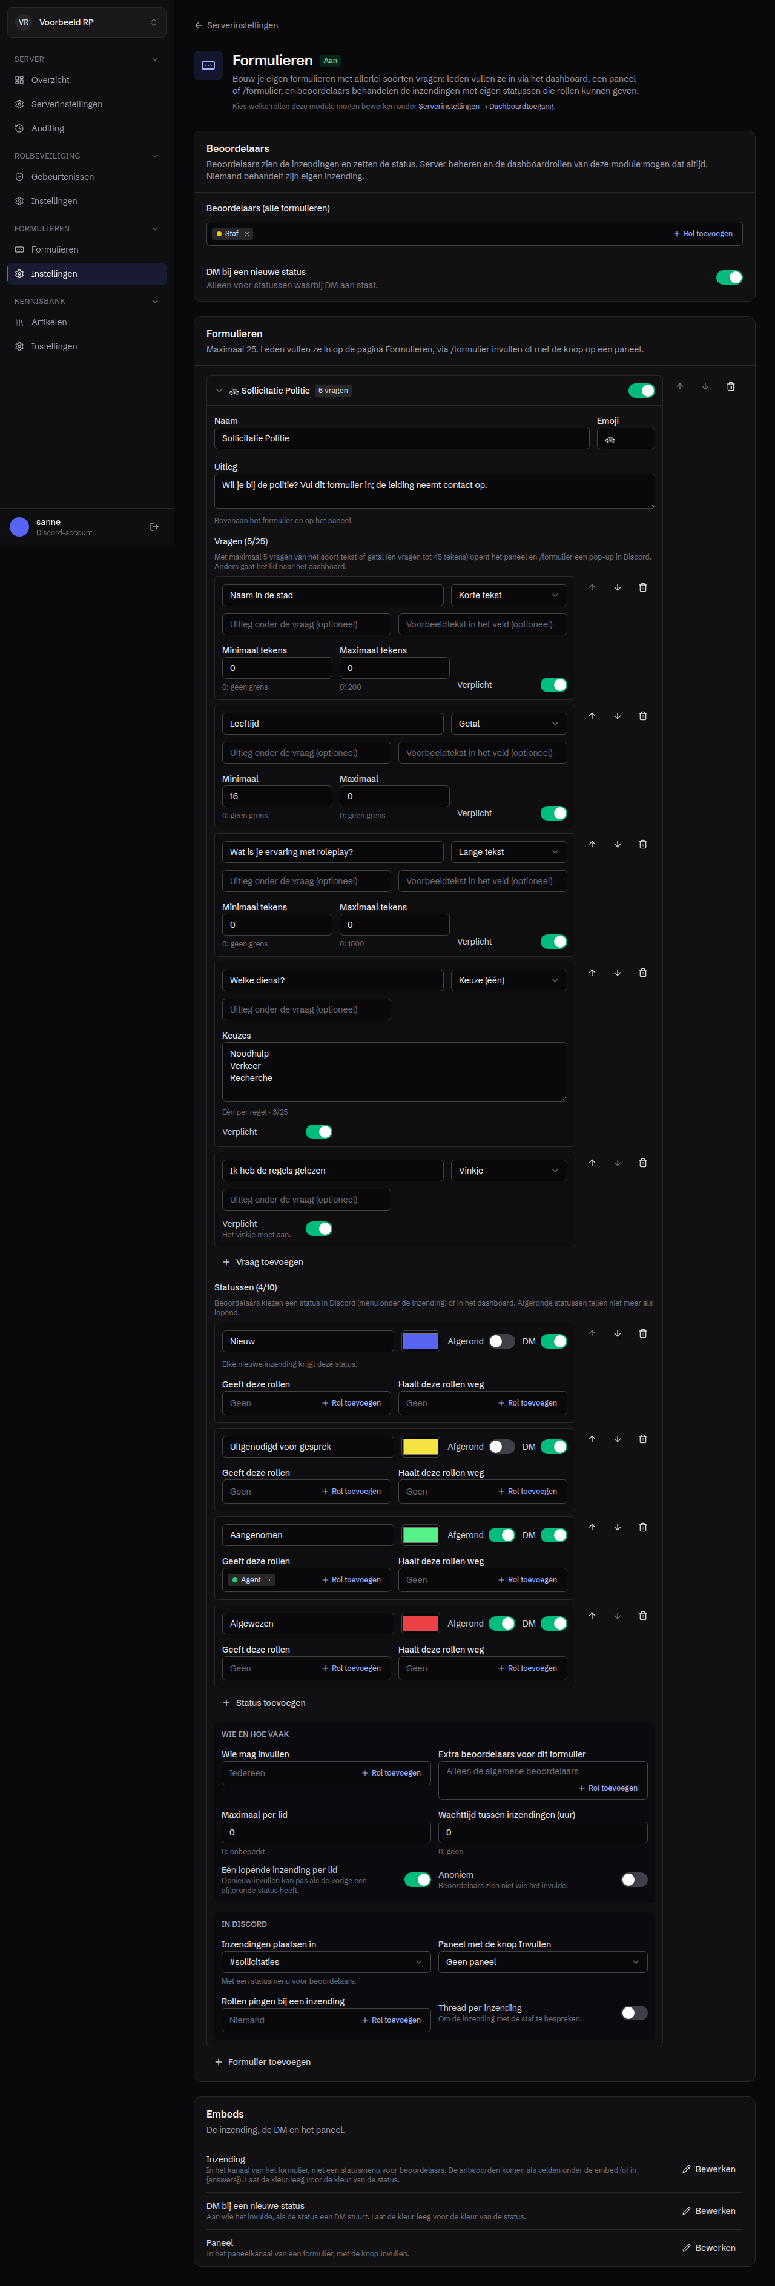Delete the 'Naam in de stad' question
Viewport: 775px width, 2286px height.
[643, 587]
